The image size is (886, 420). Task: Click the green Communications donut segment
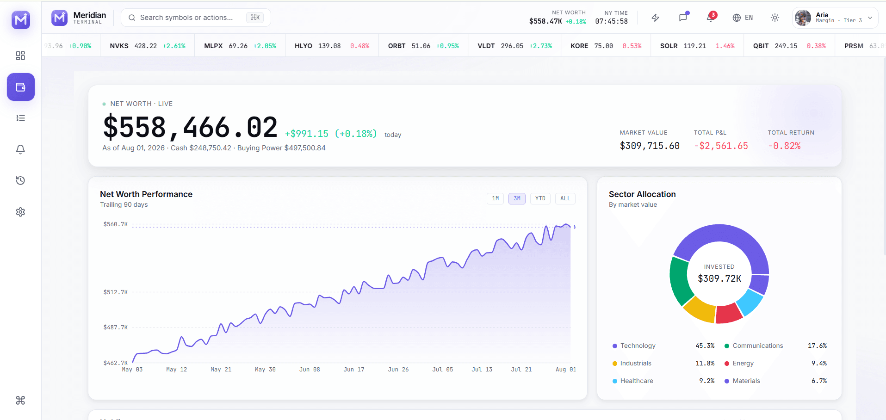tap(679, 281)
